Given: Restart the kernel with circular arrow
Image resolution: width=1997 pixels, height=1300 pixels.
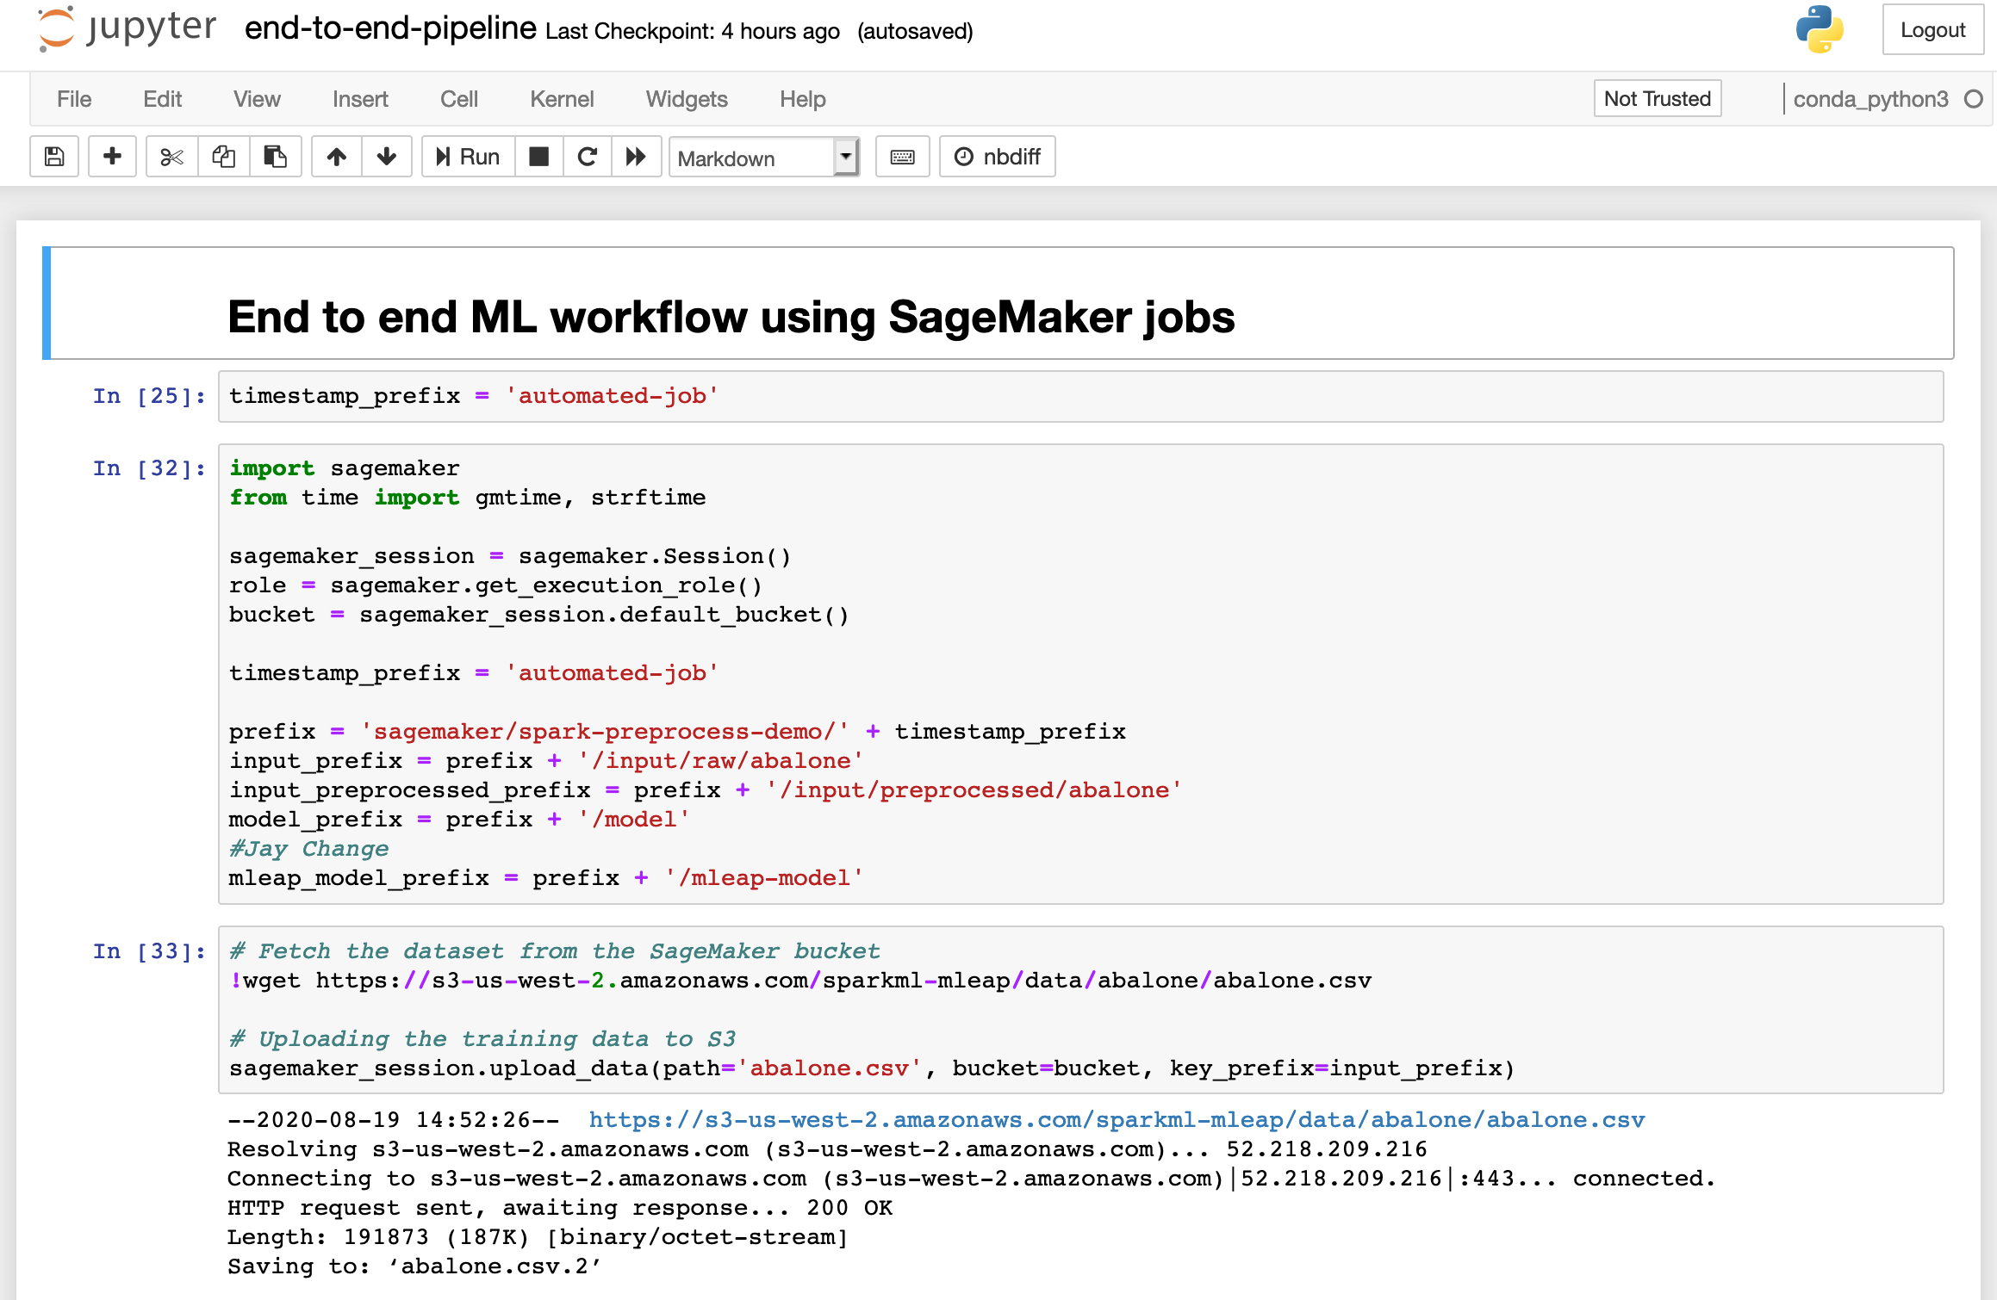Looking at the screenshot, I should coord(588,157).
